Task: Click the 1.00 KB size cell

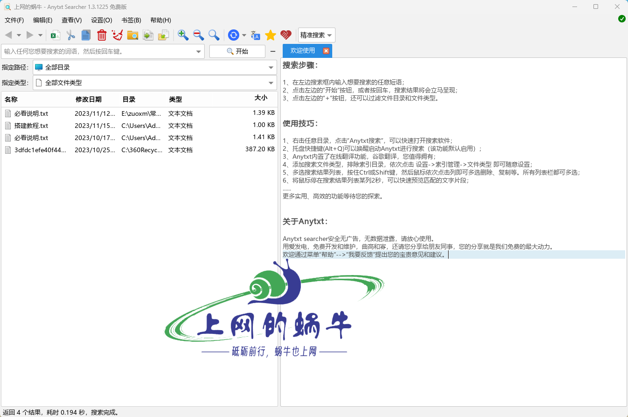Action: [x=264, y=125]
